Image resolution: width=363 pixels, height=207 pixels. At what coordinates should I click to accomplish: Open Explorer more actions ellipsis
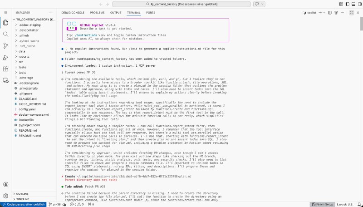coord(51,13)
